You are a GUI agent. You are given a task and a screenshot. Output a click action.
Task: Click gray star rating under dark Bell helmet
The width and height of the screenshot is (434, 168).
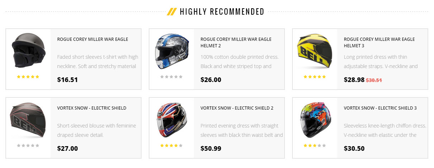[x=28, y=145]
